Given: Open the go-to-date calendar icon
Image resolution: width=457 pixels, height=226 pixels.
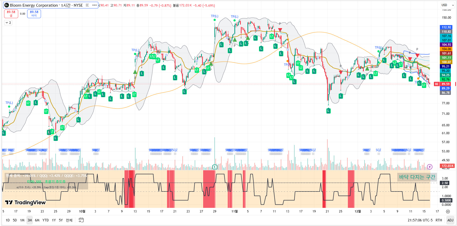Looking at the screenshot, I should tap(81, 220).
